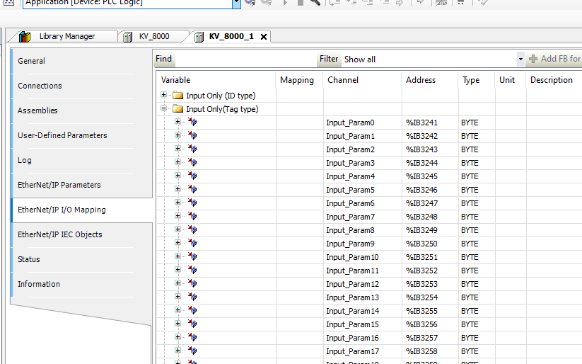The width and height of the screenshot is (582, 364).
Task: Expand the Input_Param15 row
Action: [177, 323]
